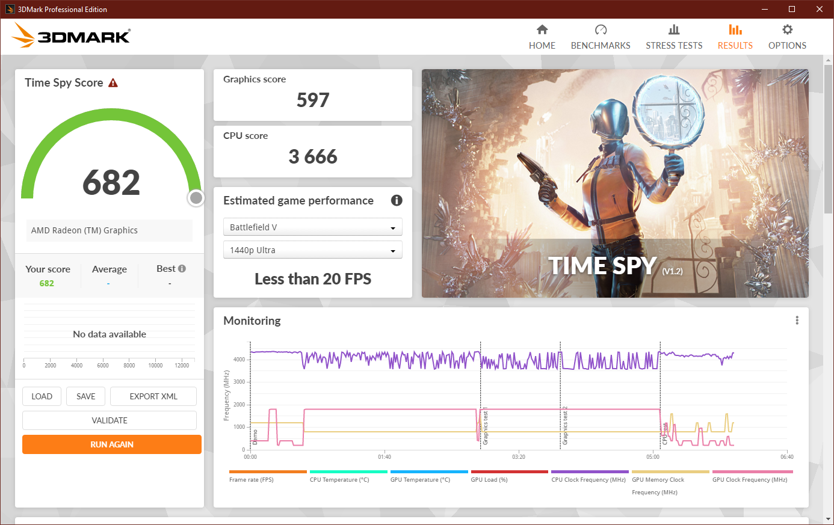This screenshot has width=834, height=525.
Task: Click the Estimated game performance info icon
Action: (x=397, y=200)
